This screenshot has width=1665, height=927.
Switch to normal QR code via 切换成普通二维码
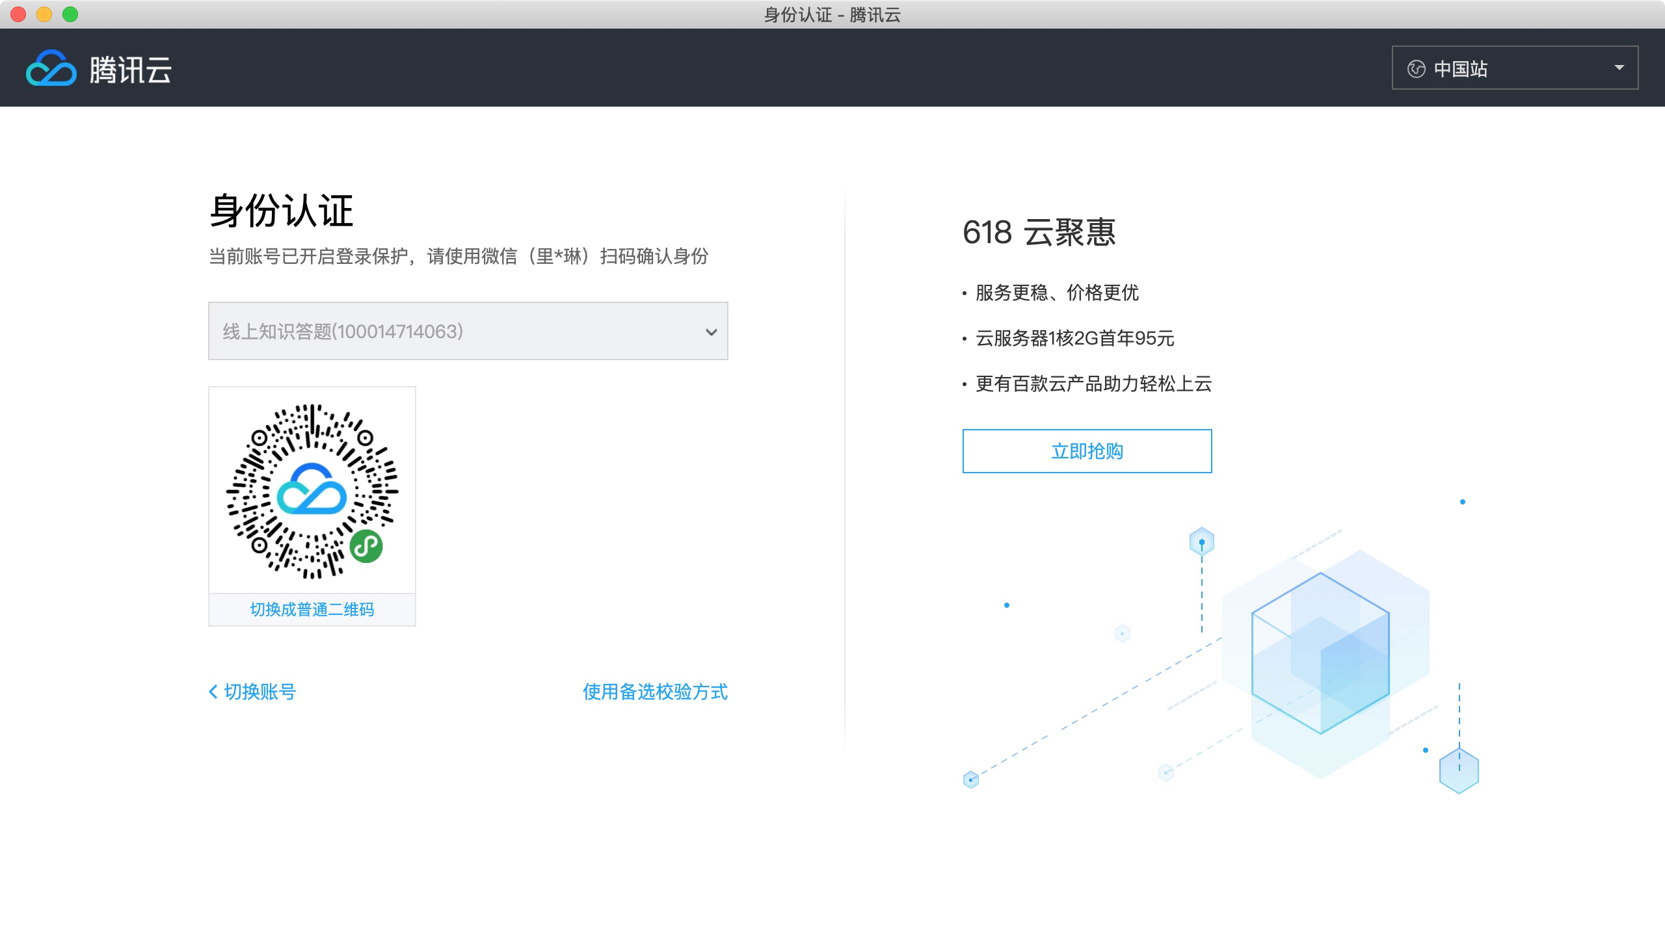[x=312, y=609]
